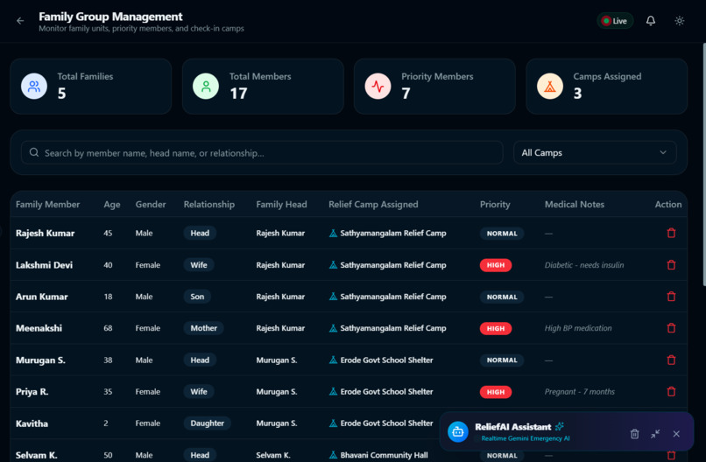Click the Medical Notes column header

point(575,204)
